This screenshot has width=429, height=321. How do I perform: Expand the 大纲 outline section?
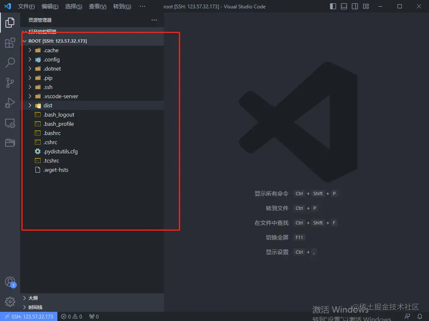tap(93, 298)
